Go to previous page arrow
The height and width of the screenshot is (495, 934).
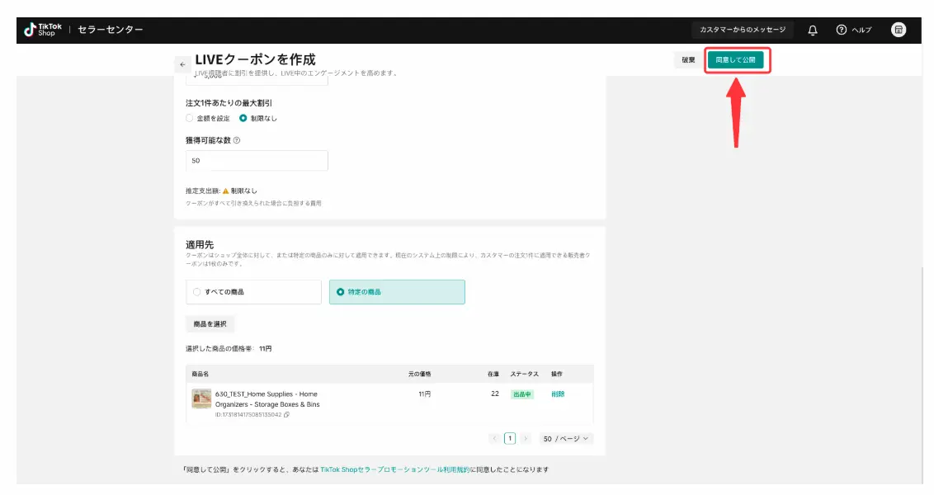tap(493, 438)
